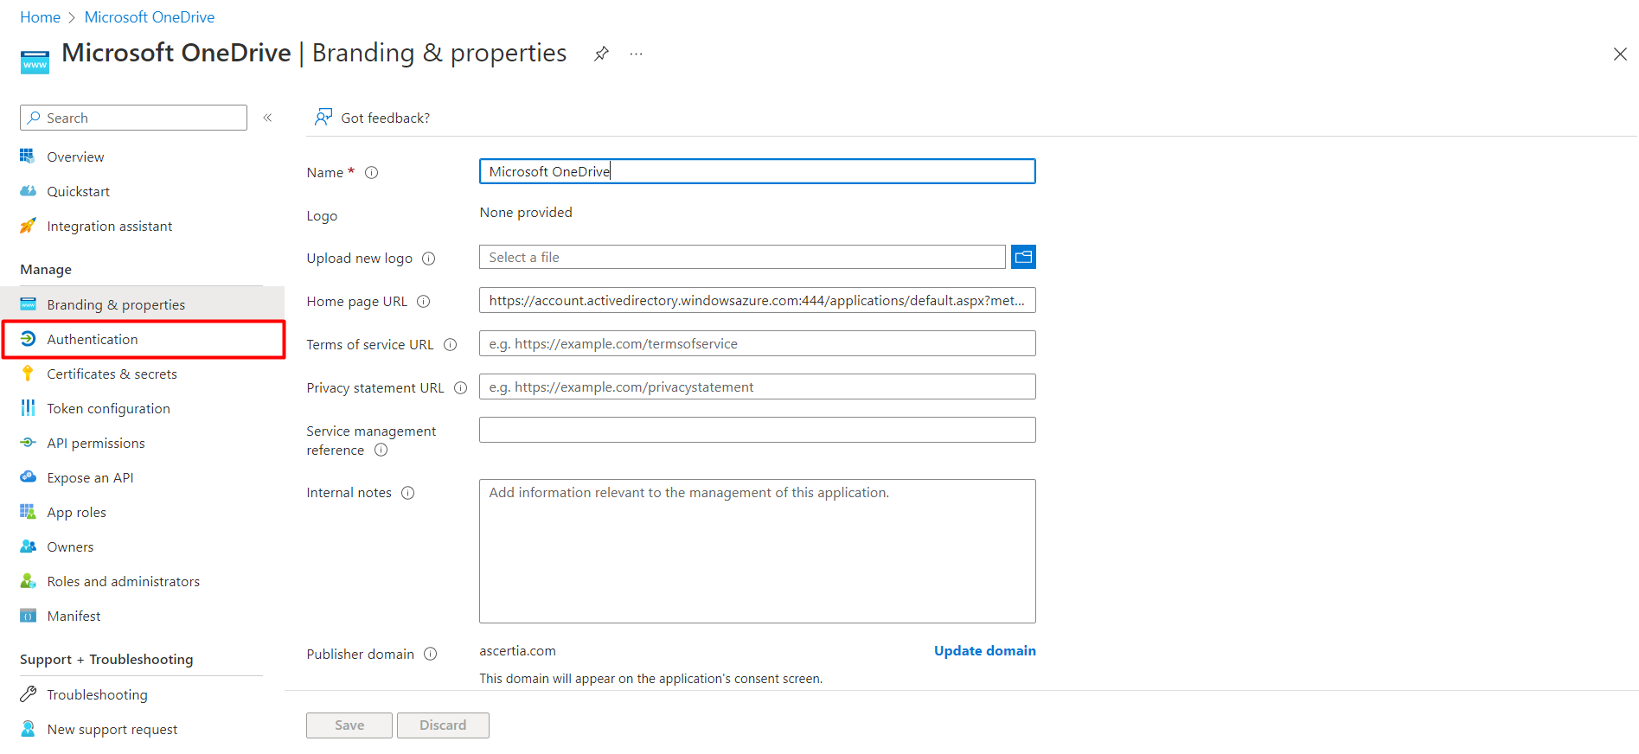The height and width of the screenshot is (754, 1639).
Task: Show info for Privacy statement URL
Action: click(x=461, y=388)
